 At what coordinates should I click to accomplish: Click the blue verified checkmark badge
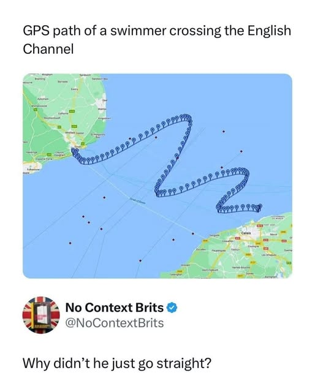pyautogui.click(x=172, y=307)
